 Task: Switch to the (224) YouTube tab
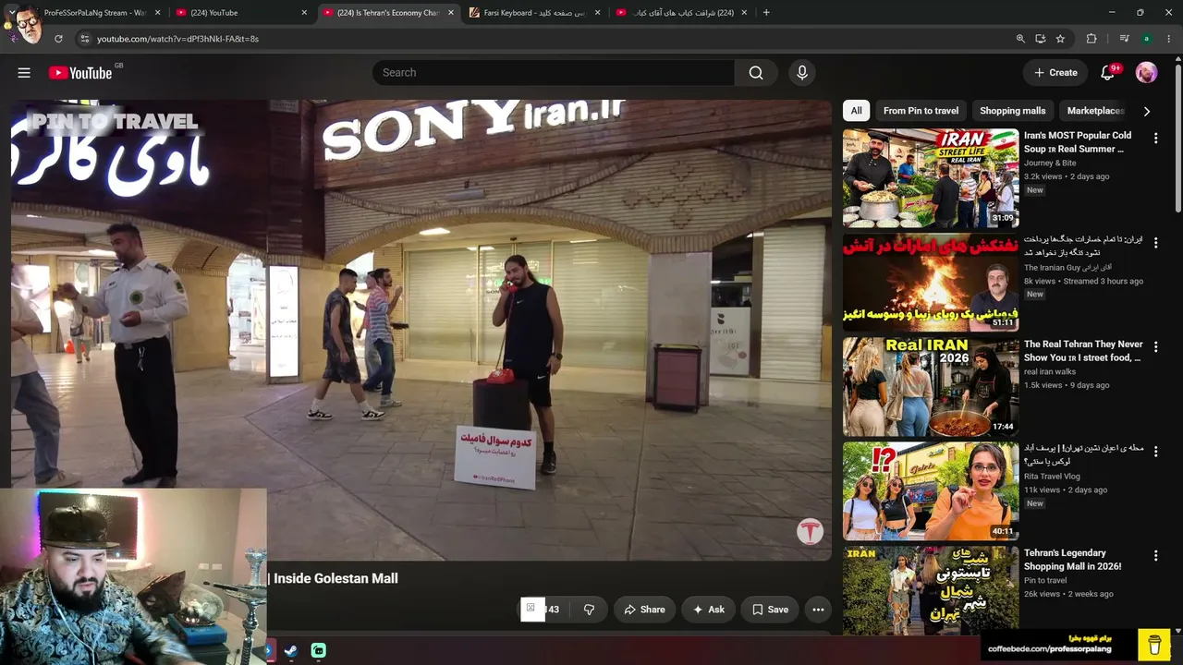240,13
